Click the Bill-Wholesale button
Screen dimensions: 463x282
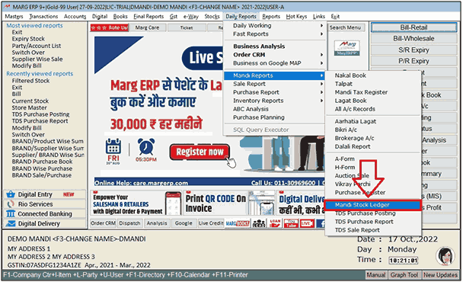coord(414,38)
